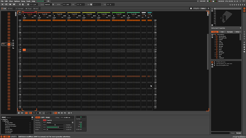Screen dimensions: 246x138
Task: Click the Render button
Action: [x=239, y=133]
